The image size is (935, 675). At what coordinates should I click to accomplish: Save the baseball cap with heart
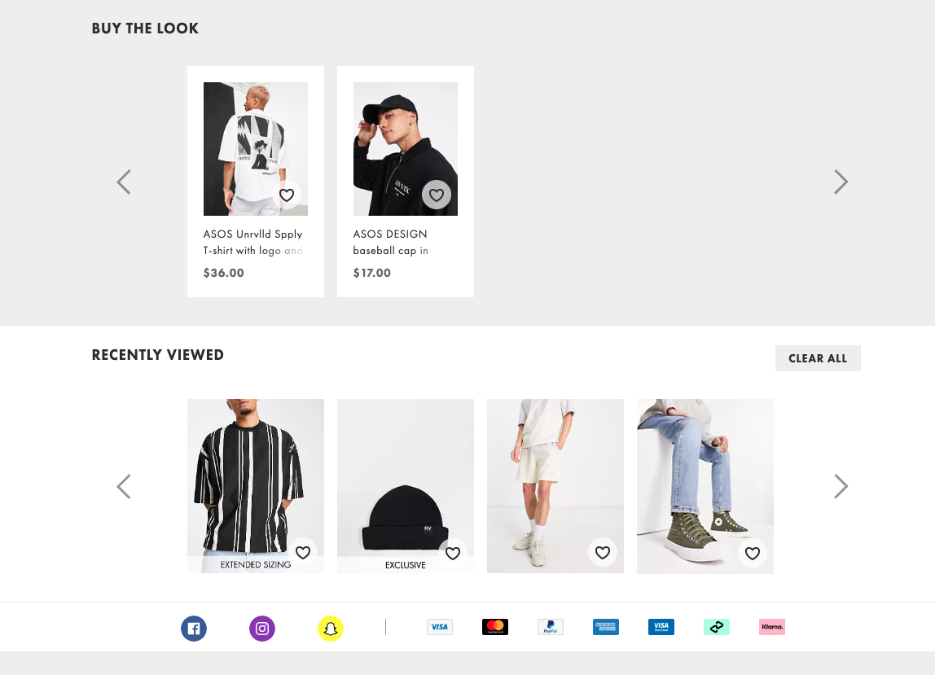coord(437,195)
